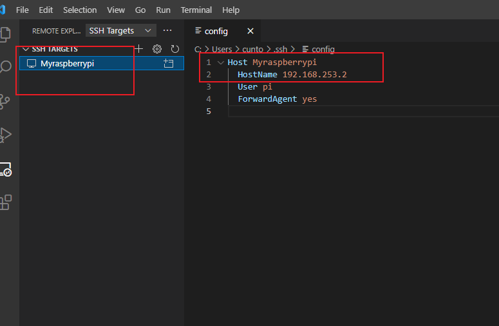Click line number 3 in the gutter
Image resolution: width=499 pixels, height=326 pixels.
(x=209, y=87)
